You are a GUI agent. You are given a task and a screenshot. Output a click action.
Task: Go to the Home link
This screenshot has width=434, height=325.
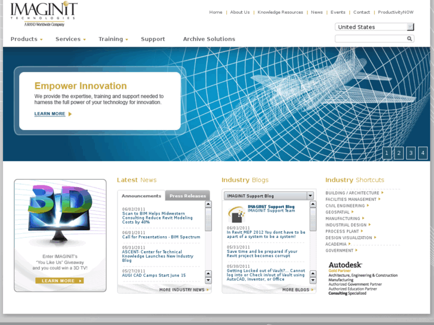tap(216, 12)
